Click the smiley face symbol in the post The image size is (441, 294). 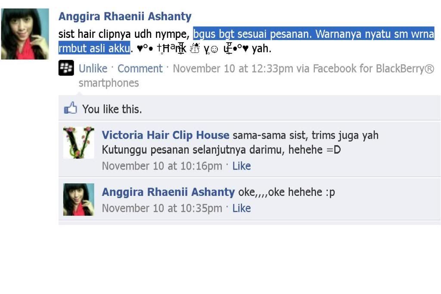tap(214, 50)
